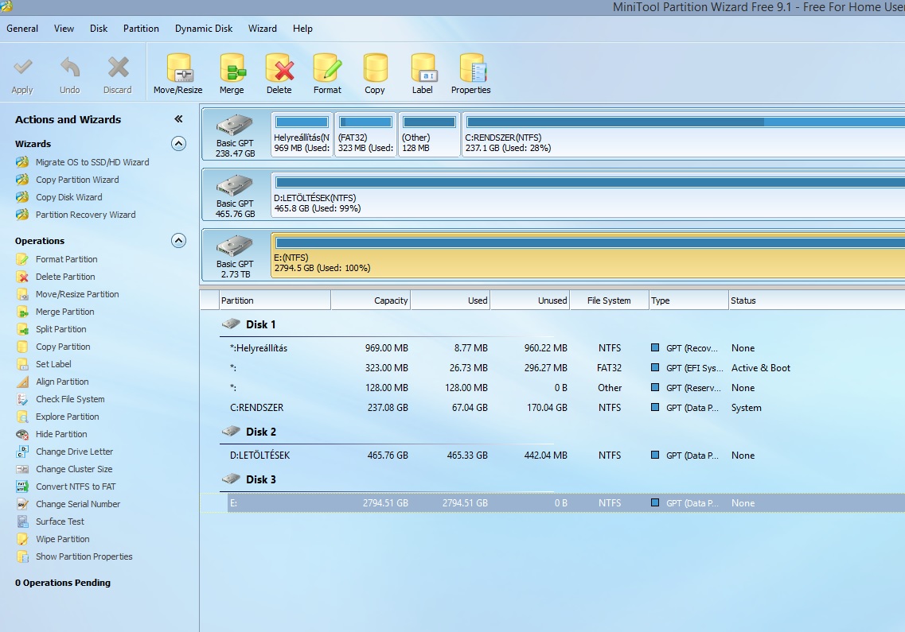Select the E:(NTFS) 2794.5 GB block
The image size is (905, 632).
pyautogui.click(x=588, y=255)
